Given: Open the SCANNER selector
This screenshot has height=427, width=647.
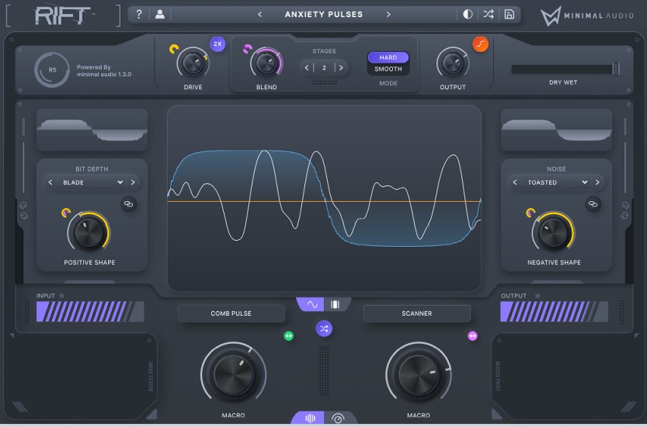Looking at the screenshot, I should (417, 314).
